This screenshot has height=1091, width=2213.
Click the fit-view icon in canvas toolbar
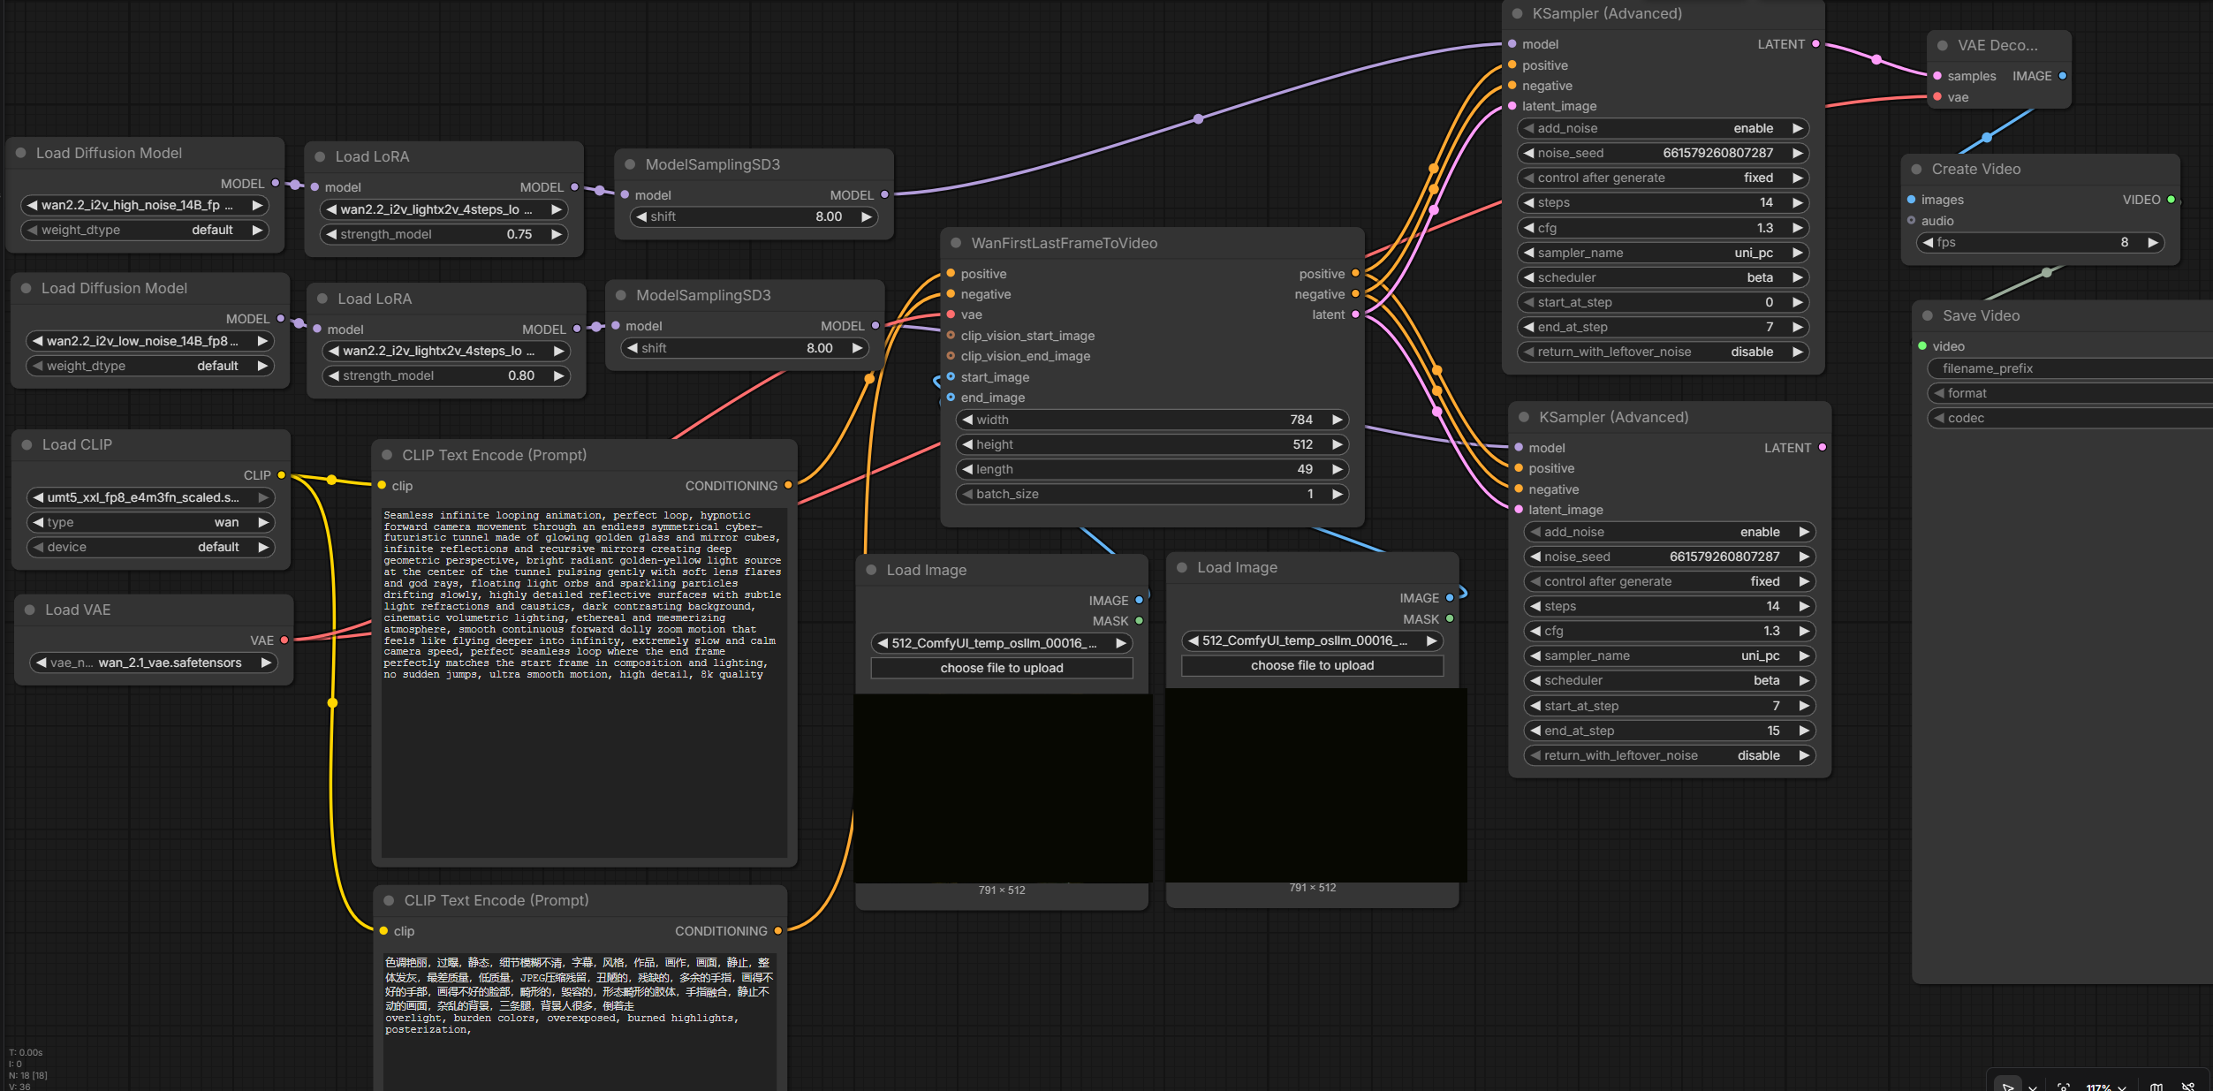click(x=2064, y=1087)
